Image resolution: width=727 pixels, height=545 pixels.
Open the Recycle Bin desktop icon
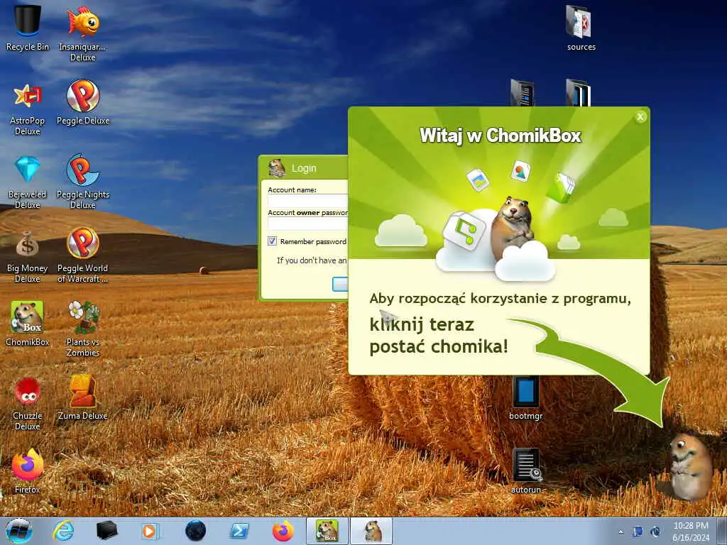coord(28,26)
